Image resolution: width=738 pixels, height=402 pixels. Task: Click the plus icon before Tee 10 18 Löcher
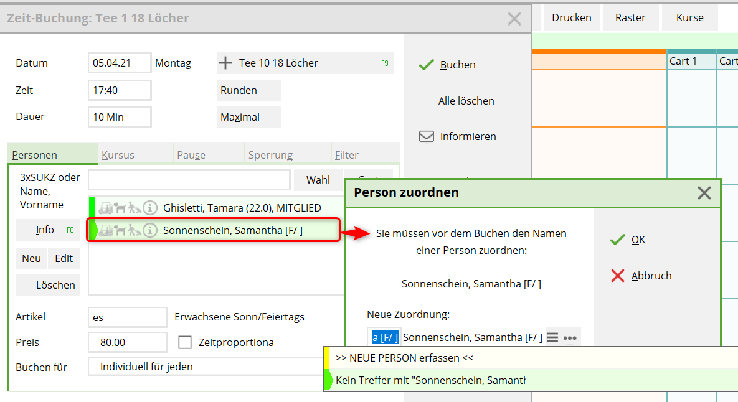click(x=225, y=63)
